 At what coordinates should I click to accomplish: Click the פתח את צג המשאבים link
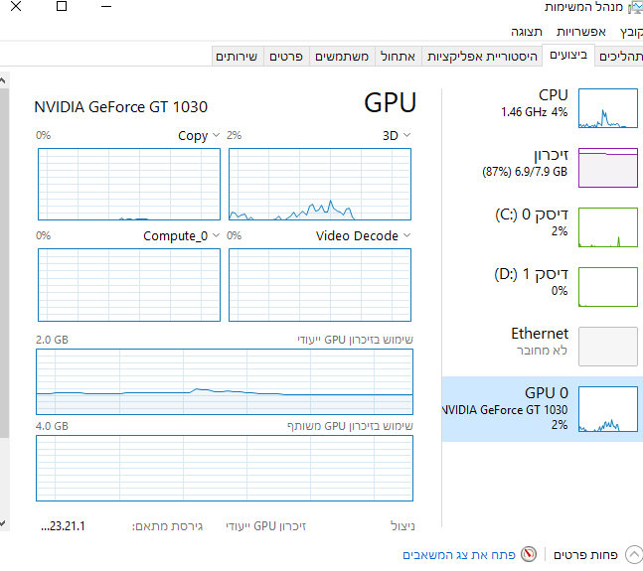[x=459, y=554]
